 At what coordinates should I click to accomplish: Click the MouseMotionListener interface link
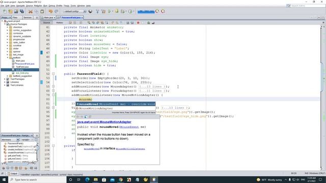tap(130, 149)
